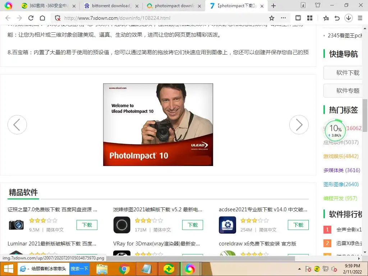Image resolution: width=368 pixels, height=276 pixels.
Task: Launch Google Chrome from taskbar
Action: (124, 269)
